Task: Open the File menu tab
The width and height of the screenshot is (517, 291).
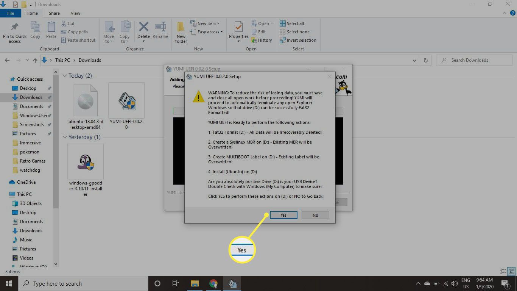Action: [11, 13]
